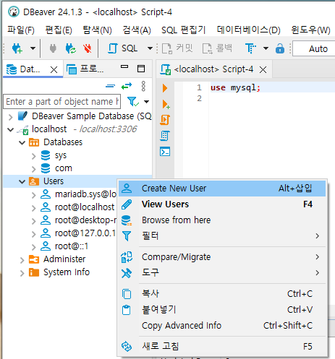Viewport: 335px width, 359px height.
Task: Click the collapse all icon in navigator
Action: click(x=110, y=86)
